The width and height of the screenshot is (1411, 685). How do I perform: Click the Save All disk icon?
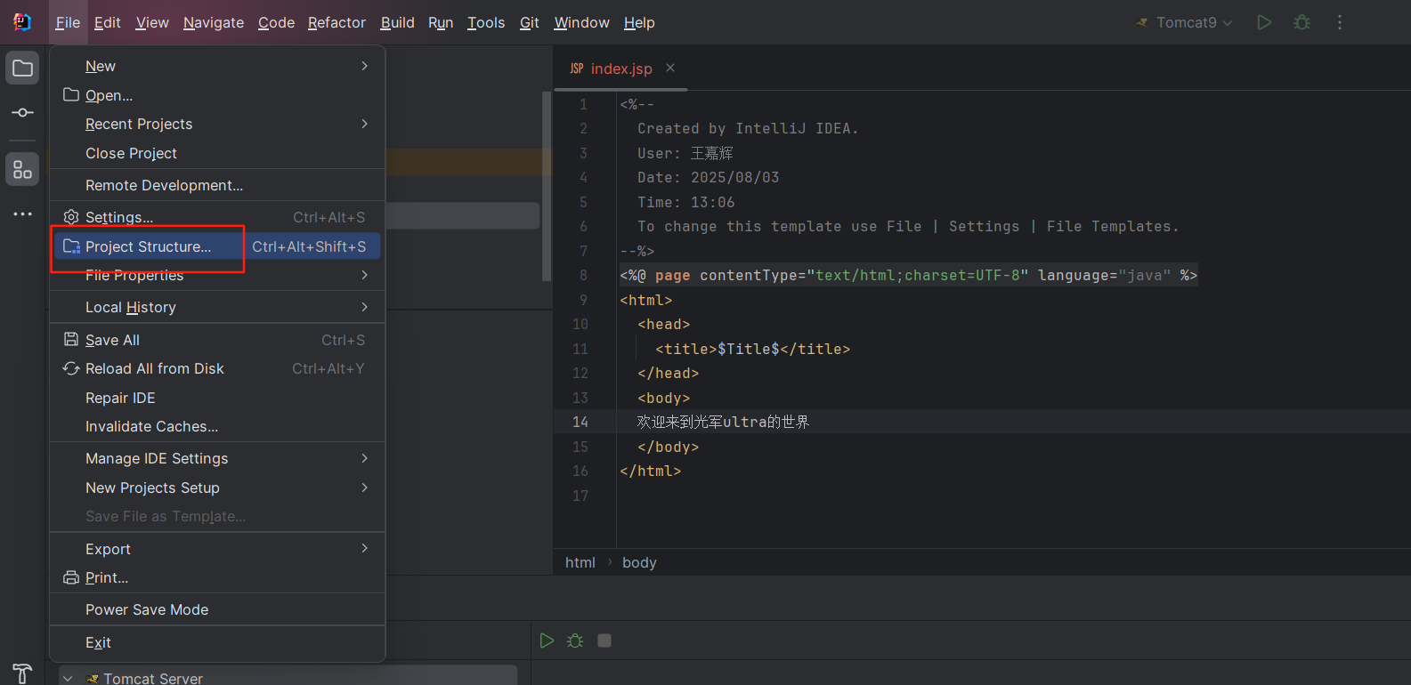(x=71, y=340)
